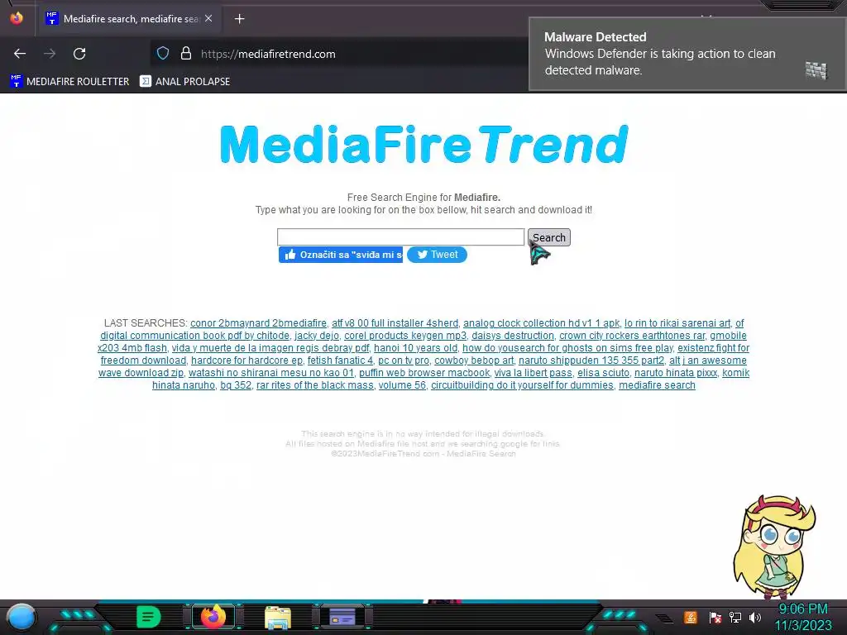The width and height of the screenshot is (847, 635).
Task: Open 'volume 56' link
Action: pyautogui.click(x=402, y=385)
